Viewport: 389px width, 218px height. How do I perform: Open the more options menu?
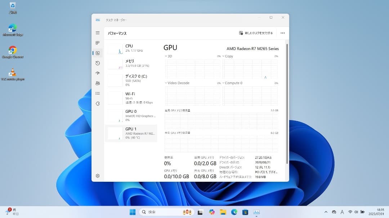(x=282, y=33)
